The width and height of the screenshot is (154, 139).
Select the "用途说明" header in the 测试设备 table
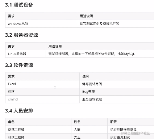pyautogui.click(x=116, y=16)
